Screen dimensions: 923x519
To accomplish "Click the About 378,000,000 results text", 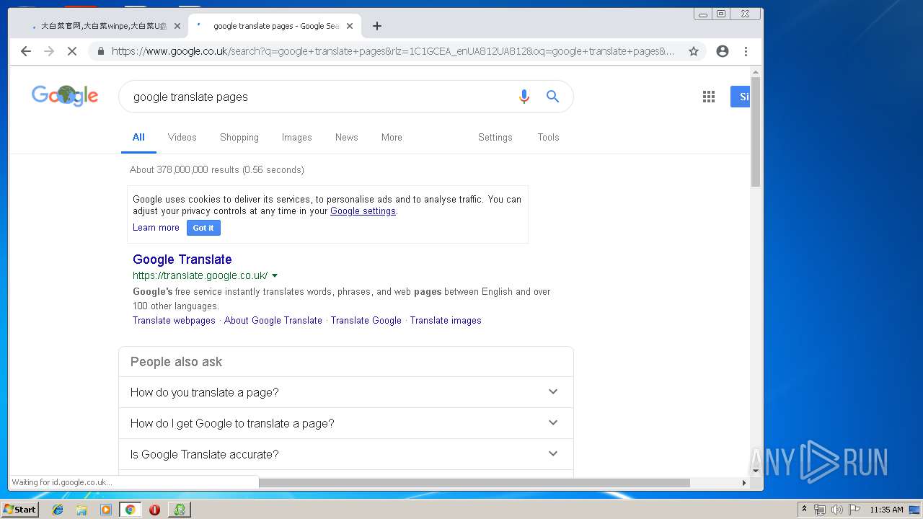I will click(x=217, y=170).
